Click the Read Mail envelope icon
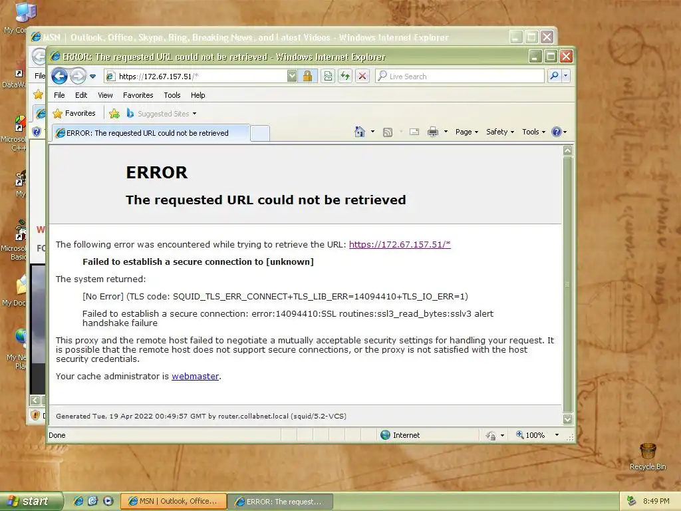 pos(414,132)
